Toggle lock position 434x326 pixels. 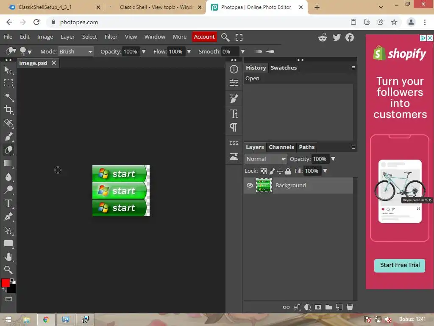tap(280, 171)
